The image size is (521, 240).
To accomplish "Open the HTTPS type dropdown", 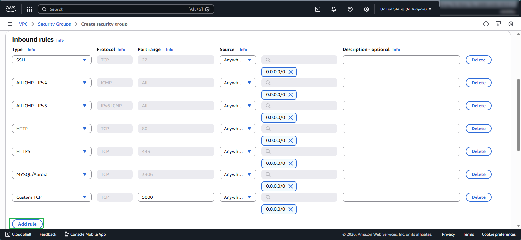I will coord(52,151).
